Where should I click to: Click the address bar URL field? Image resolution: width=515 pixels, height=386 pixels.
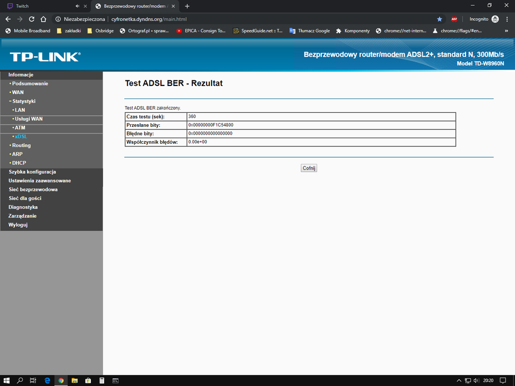point(258,19)
